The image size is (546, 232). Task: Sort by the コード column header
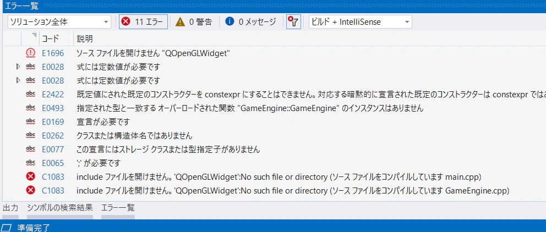click(51, 38)
